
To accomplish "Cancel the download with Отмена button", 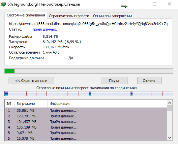I will 149,81.
